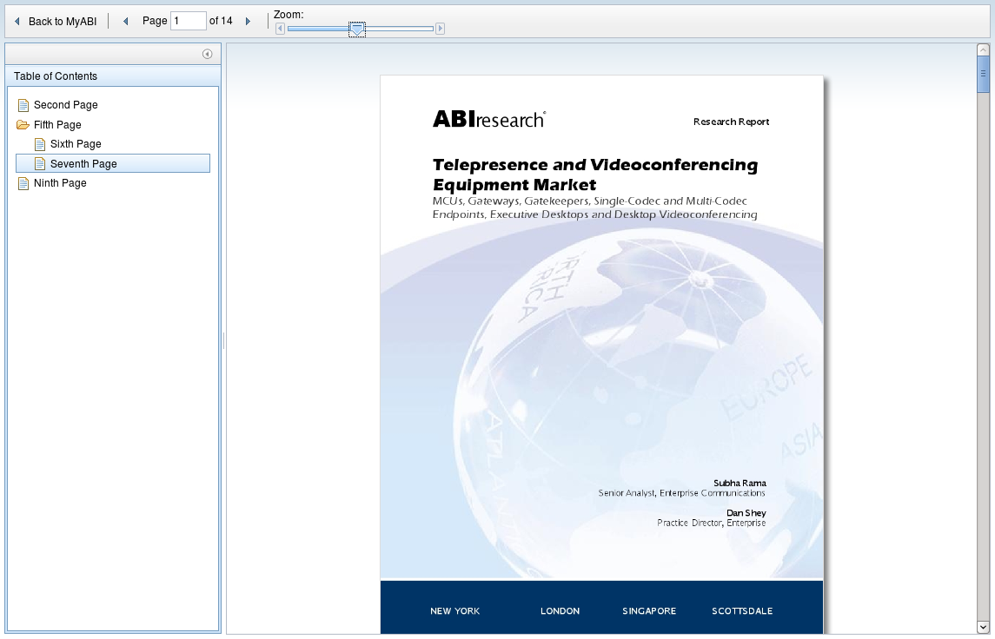Screen dimensions: 995x639
Task: Click the report title 'Telepresence and Videoconferencing'
Action: (595, 165)
